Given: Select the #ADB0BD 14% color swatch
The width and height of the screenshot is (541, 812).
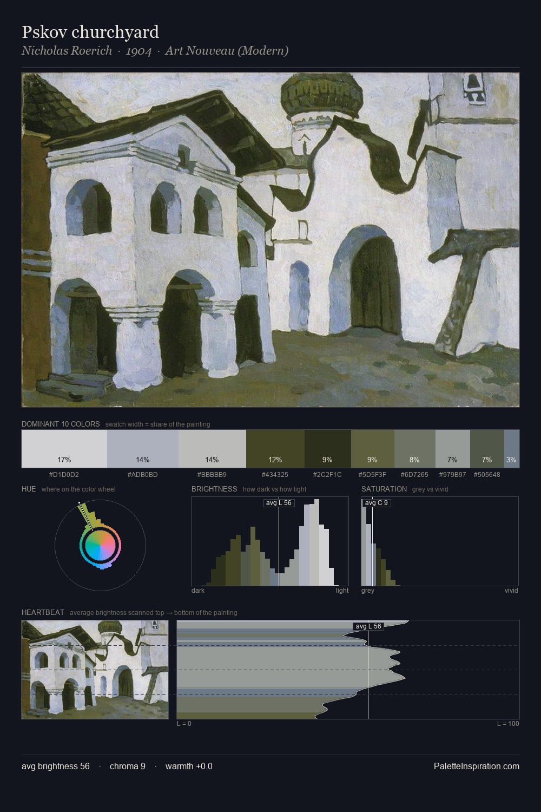Looking at the screenshot, I should pos(143,448).
